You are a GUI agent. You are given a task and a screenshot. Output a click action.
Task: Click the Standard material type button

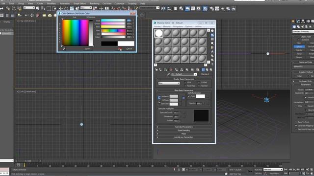(x=205, y=74)
